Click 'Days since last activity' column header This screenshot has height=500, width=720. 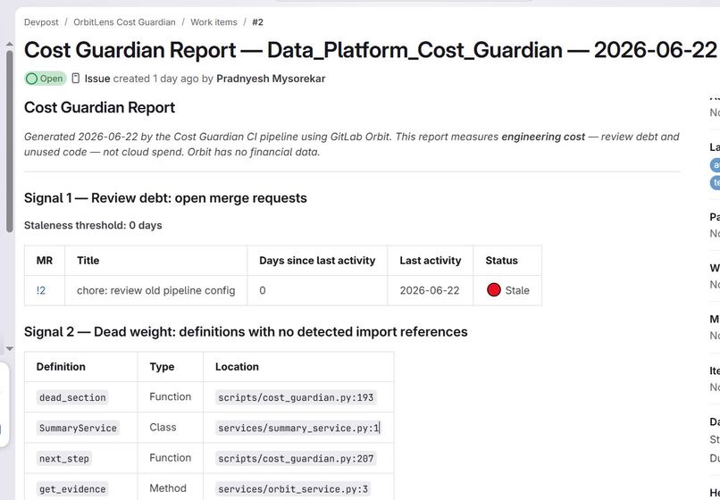click(x=317, y=261)
